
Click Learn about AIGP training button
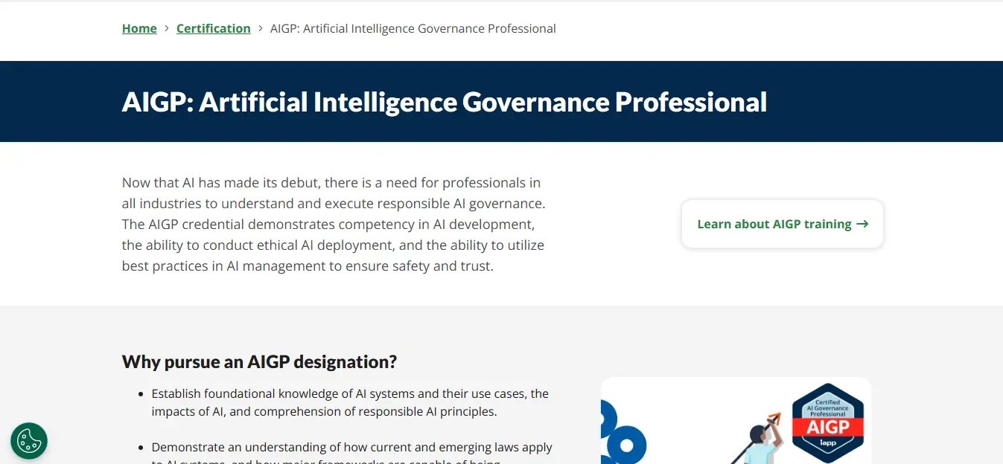click(783, 224)
